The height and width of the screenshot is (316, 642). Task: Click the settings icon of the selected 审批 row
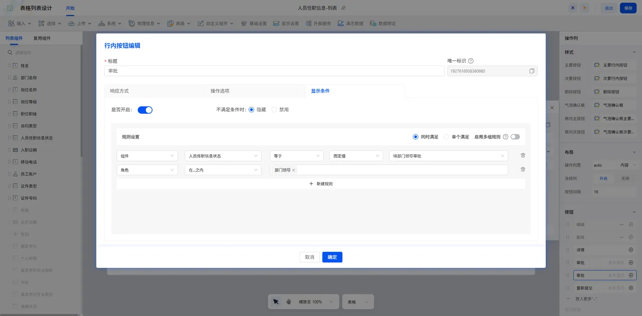(x=631, y=275)
